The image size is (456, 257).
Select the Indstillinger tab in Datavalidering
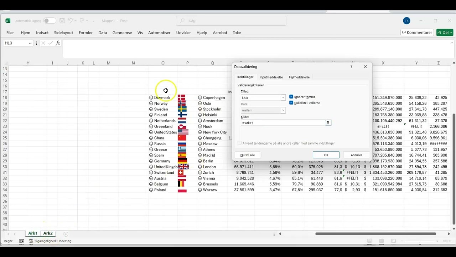pyautogui.click(x=245, y=77)
